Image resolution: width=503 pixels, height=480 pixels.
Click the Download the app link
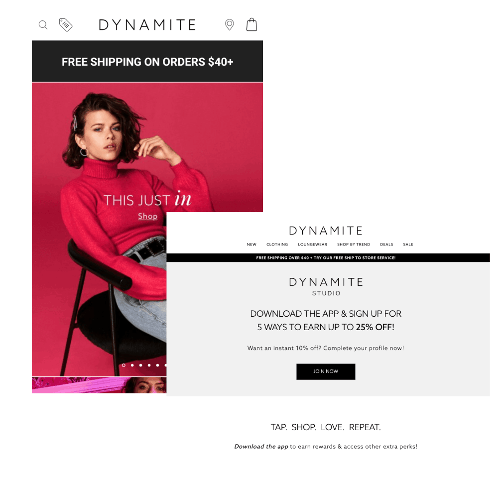tap(261, 446)
